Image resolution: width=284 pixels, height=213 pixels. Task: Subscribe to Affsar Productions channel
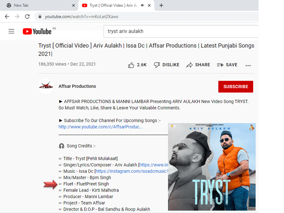coord(235,87)
